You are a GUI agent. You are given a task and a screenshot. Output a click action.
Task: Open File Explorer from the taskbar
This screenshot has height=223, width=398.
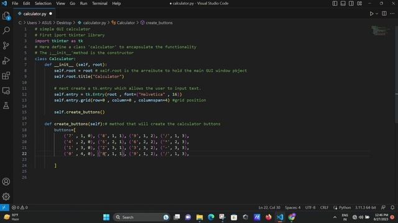click(x=200, y=217)
